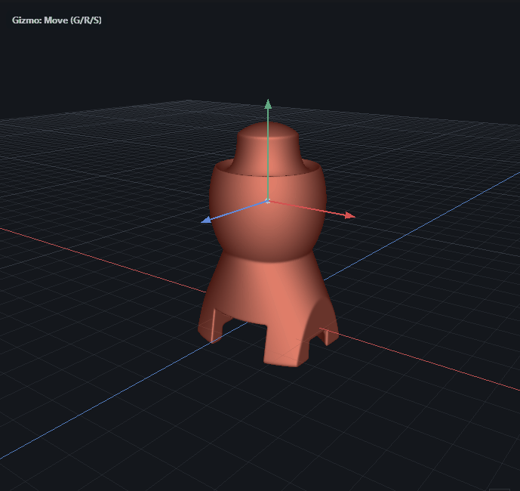Click the Gizmo: Move (G/R/S) label
The width and height of the screenshot is (520, 491).
(57, 20)
